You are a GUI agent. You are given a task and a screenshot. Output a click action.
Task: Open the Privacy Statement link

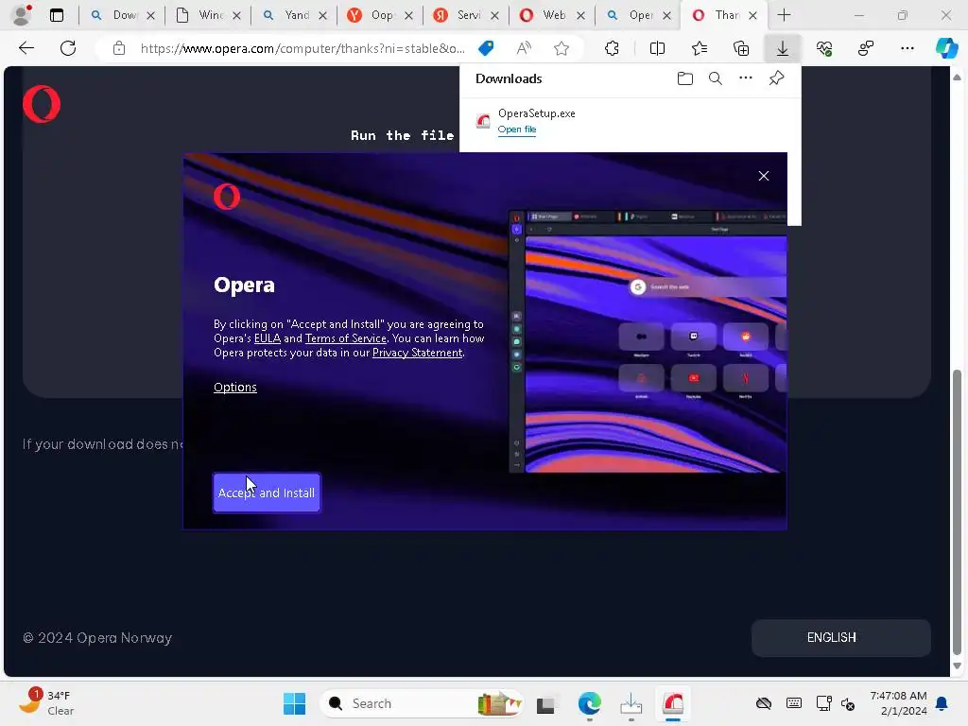tap(417, 353)
